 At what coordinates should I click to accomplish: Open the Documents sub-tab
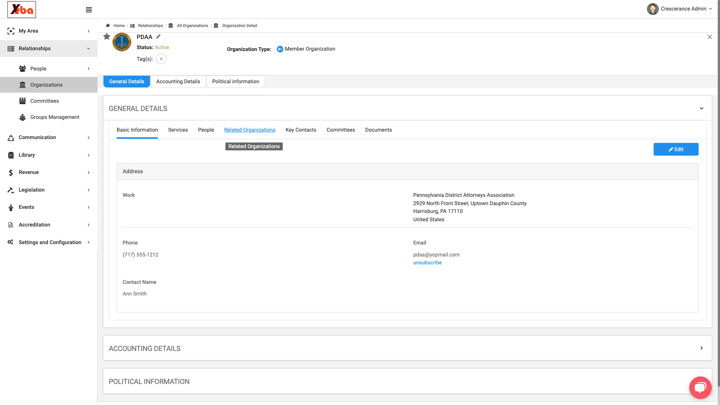coord(378,130)
